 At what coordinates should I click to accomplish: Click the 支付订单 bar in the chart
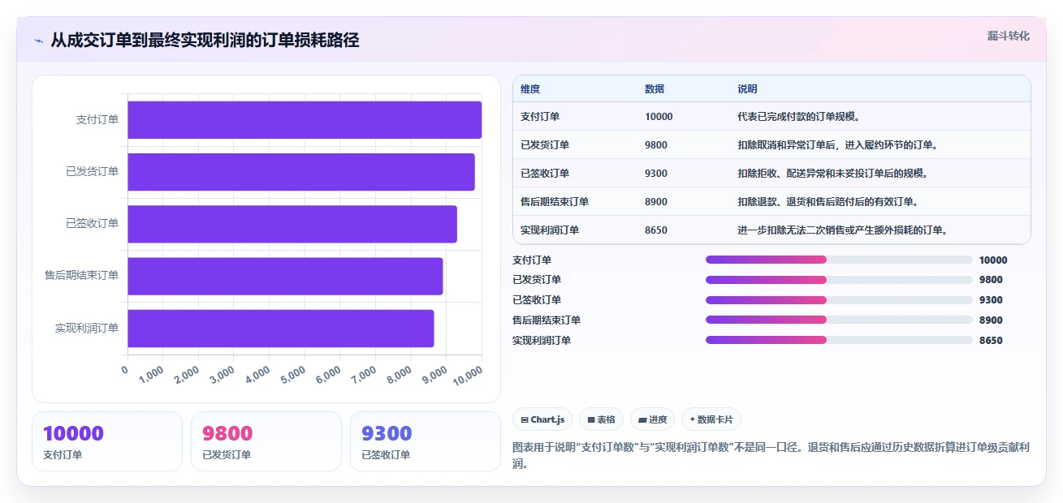tap(305, 120)
